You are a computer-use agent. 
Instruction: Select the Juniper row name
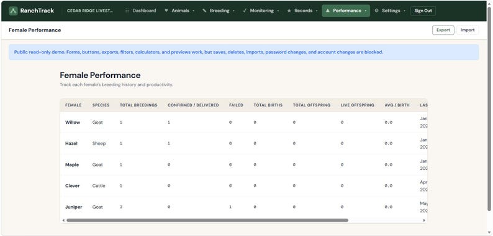tap(73, 207)
